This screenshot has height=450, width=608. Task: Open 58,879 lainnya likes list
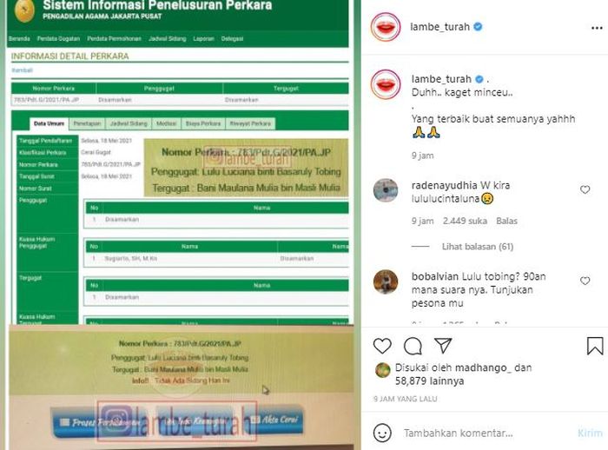[429, 381]
